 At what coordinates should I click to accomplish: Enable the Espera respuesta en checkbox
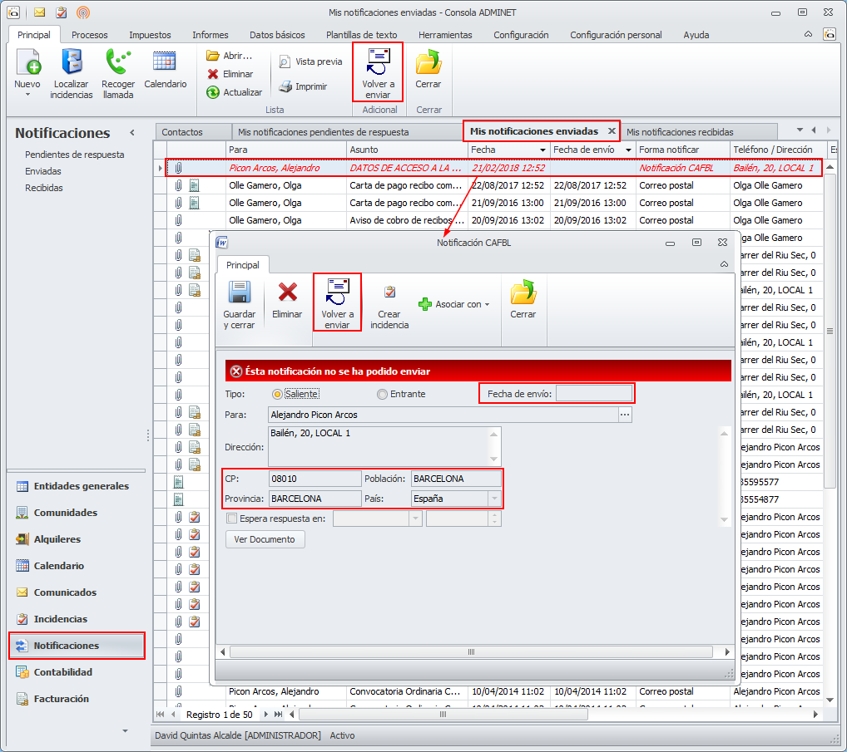(x=232, y=519)
